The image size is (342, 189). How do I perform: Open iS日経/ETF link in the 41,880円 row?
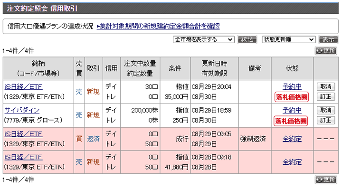23,157
